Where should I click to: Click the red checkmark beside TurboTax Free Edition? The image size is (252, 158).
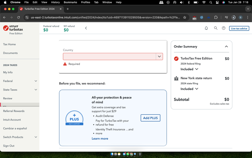[176, 59]
